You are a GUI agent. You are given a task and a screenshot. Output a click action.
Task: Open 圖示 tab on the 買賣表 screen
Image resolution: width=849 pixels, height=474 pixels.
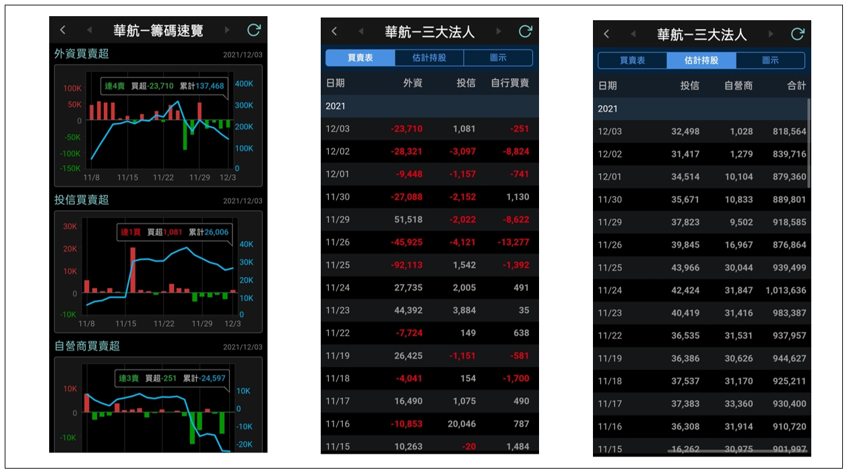(498, 58)
